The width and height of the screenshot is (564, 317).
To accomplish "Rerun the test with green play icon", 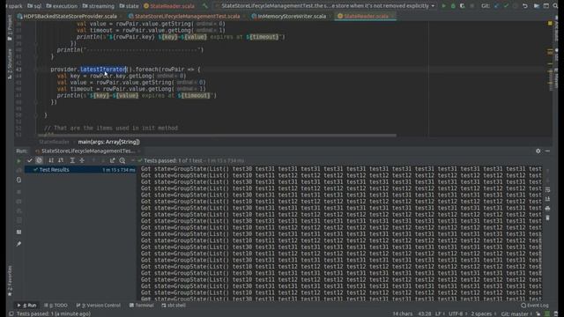I will (x=19, y=160).
